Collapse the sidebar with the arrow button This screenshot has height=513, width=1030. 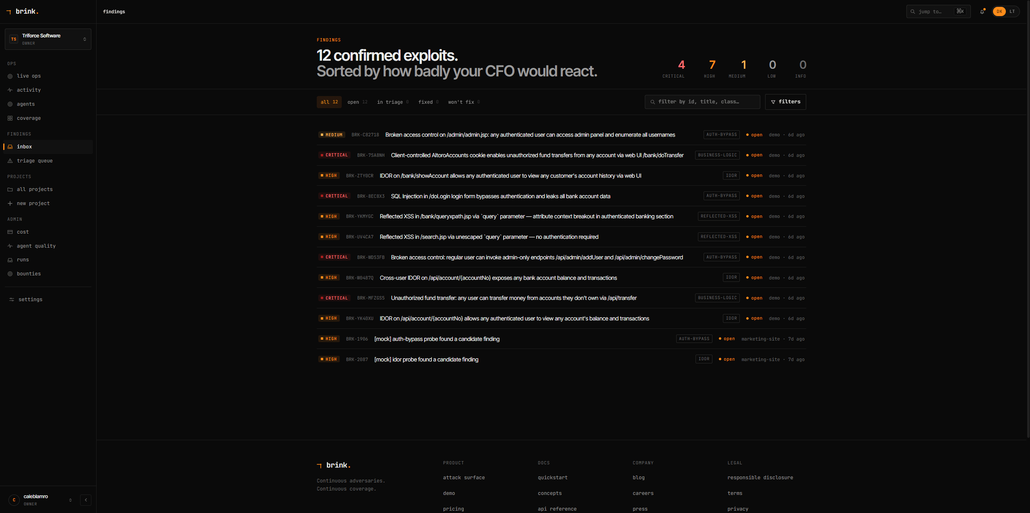pos(86,500)
